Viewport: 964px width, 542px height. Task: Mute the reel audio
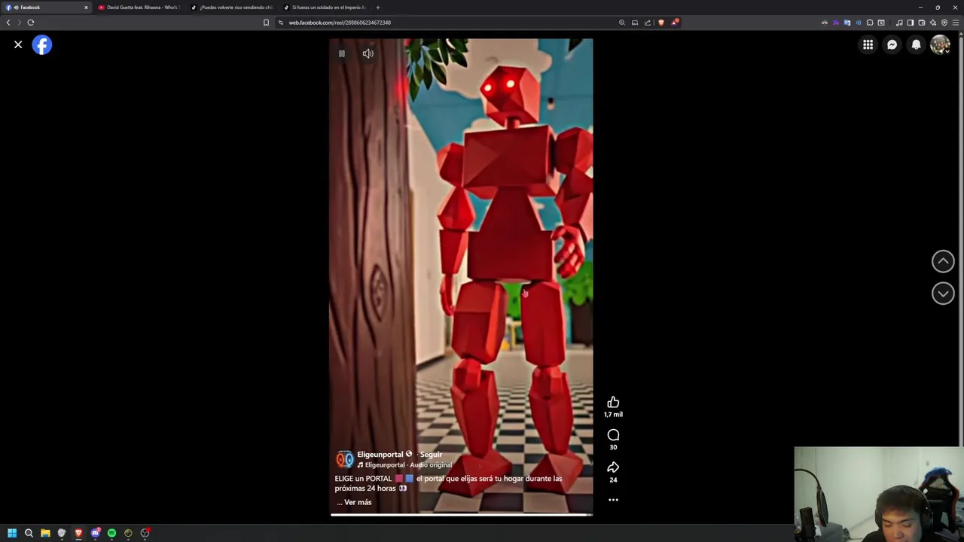(x=368, y=53)
